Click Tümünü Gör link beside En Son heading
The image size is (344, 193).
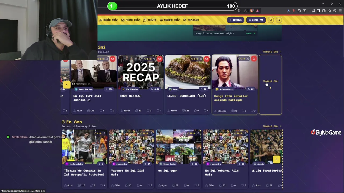pos(272,126)
